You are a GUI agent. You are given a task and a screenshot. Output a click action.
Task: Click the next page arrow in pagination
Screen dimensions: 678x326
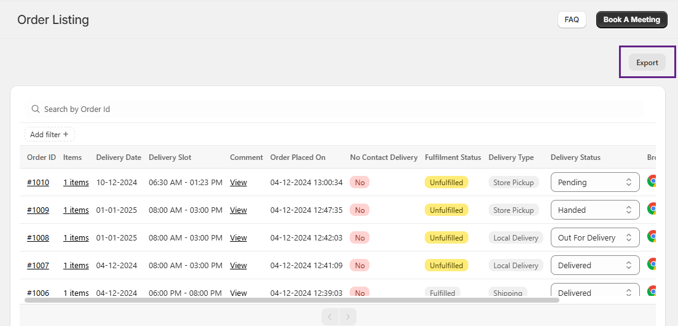coord(348,317)
